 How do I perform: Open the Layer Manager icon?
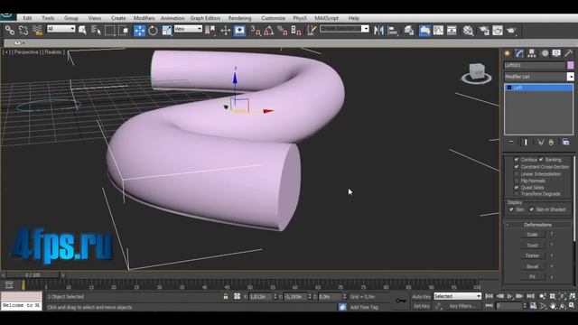pyautogui.click(x=409, y=31)
